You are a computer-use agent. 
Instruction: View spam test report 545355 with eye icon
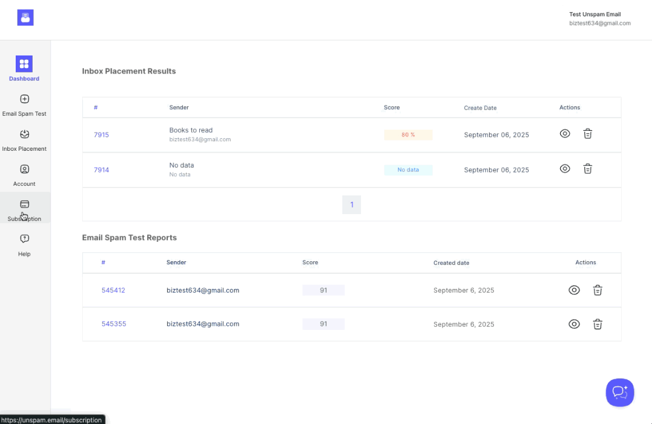click(x=574, y=324)
